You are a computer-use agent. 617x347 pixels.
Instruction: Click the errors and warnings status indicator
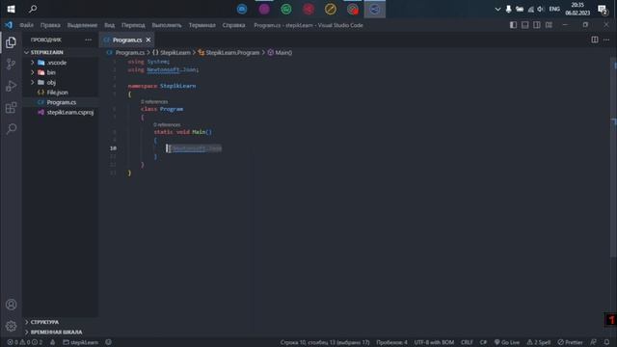(x=24, y=342)
